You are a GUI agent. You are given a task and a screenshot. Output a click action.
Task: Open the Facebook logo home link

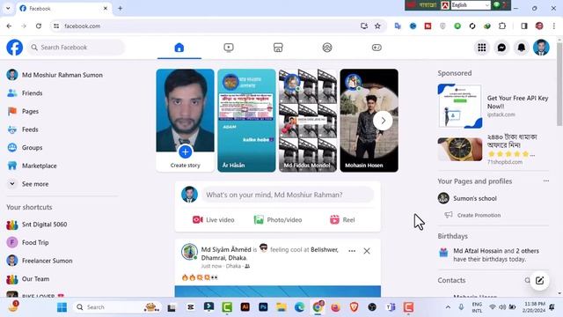pyautogui.click(x=15, y=48)
